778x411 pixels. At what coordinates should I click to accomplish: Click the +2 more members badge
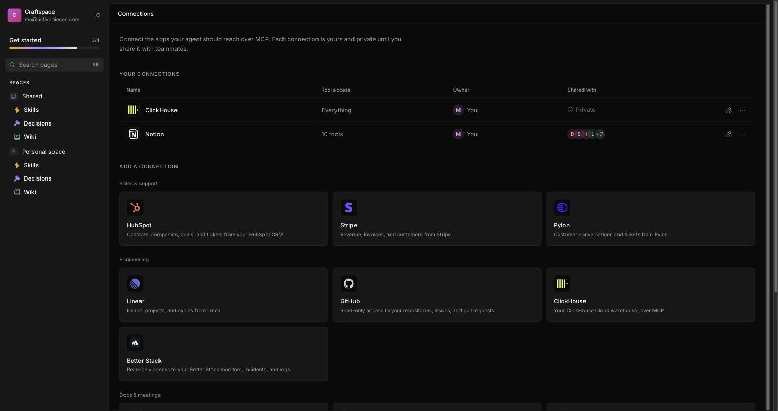click(x=599, y=134)
